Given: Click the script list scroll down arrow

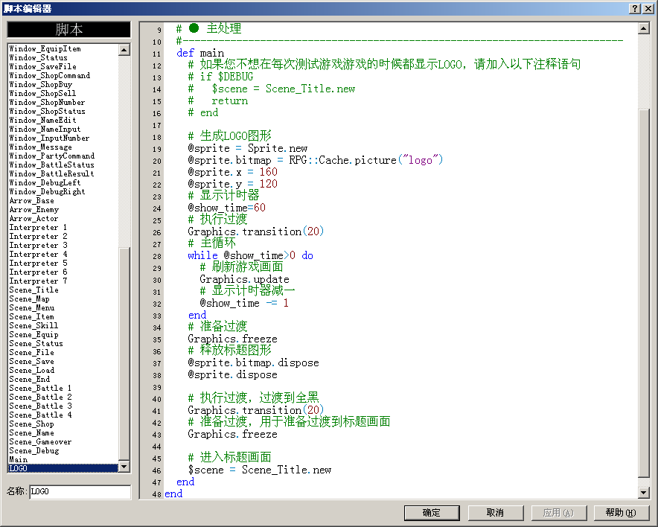Looking at the screenshot, I should (x=124, y=467).
